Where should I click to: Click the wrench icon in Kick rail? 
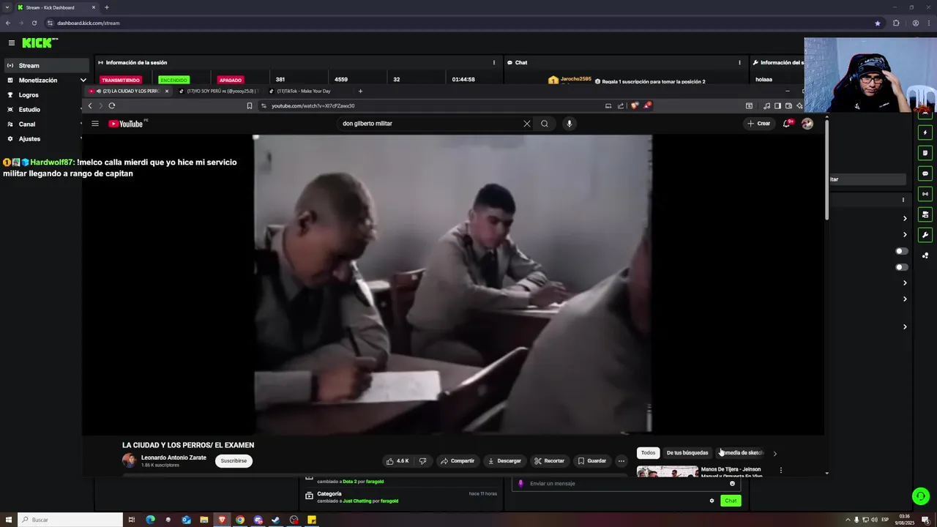coord(925,235)
